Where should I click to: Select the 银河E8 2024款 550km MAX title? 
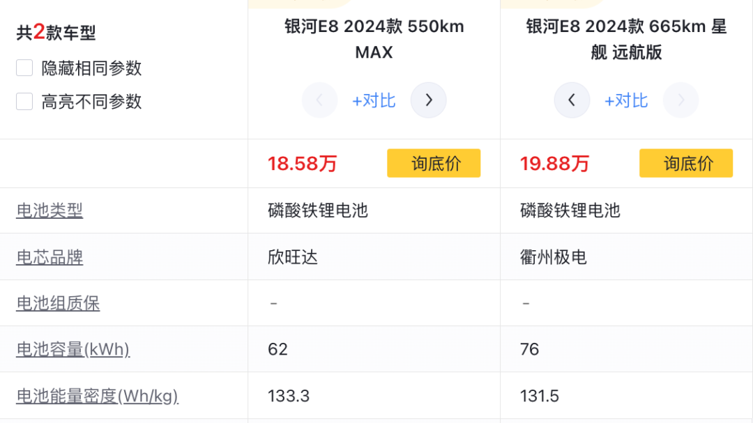coord(374,39)
